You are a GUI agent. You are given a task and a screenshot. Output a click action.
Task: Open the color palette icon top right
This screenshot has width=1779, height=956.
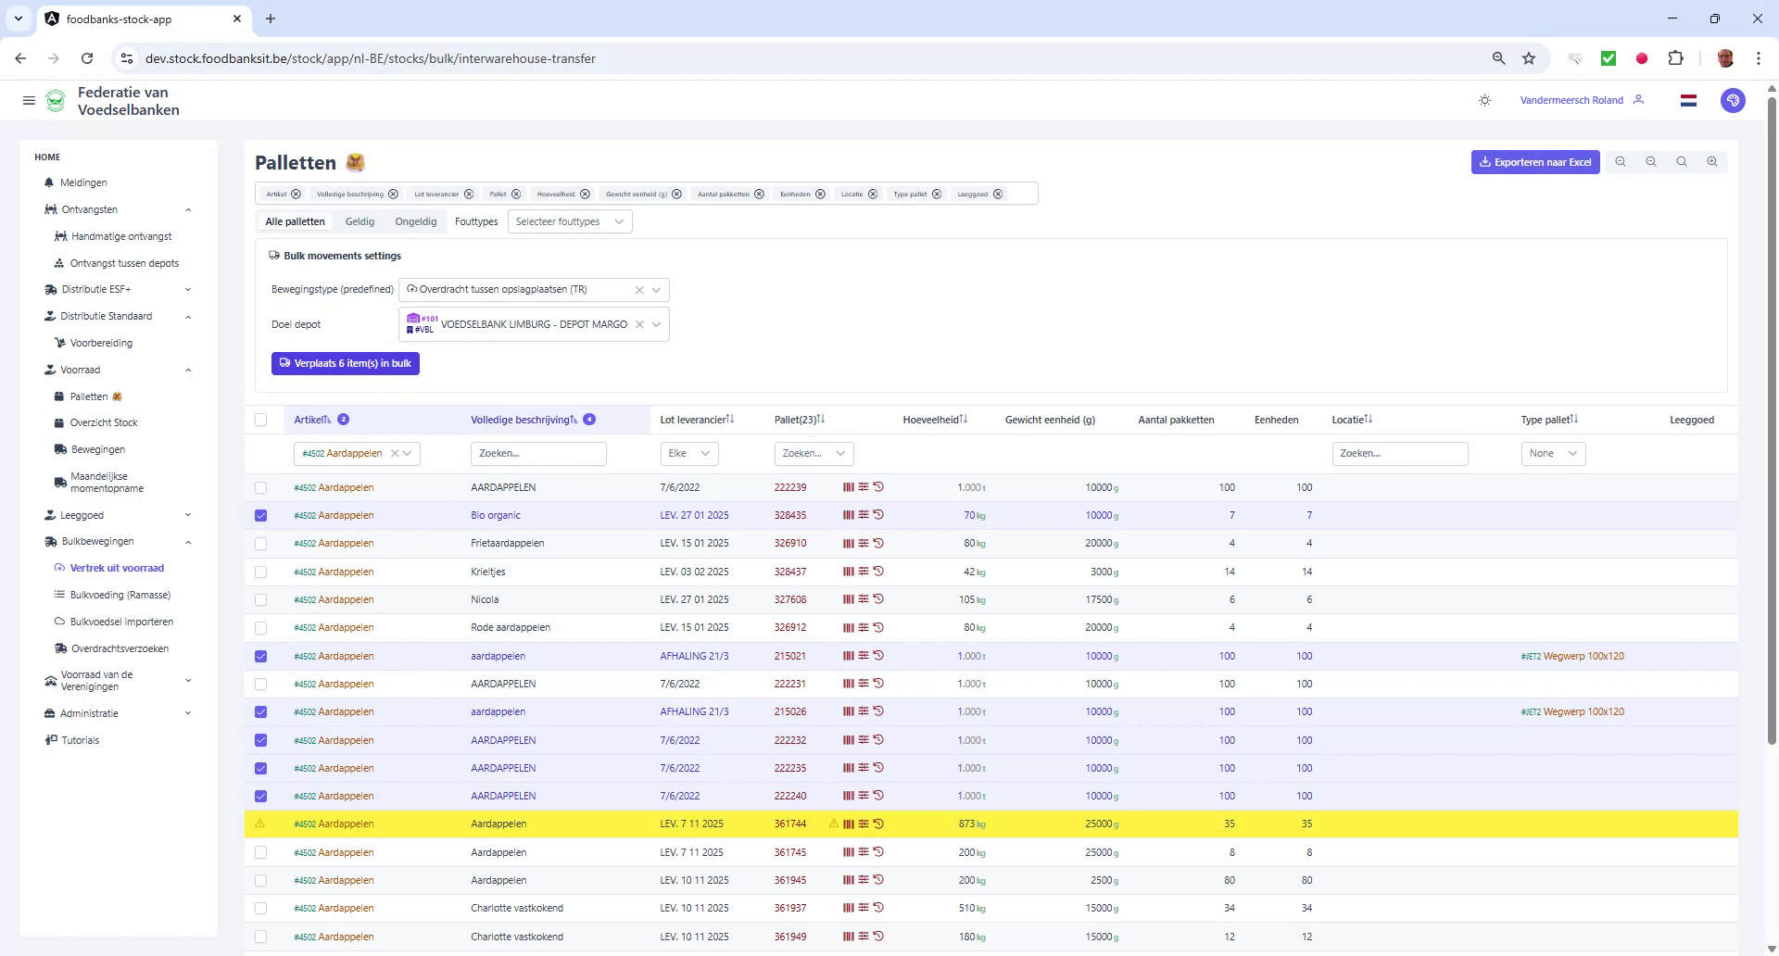(x=1734, y=100)
